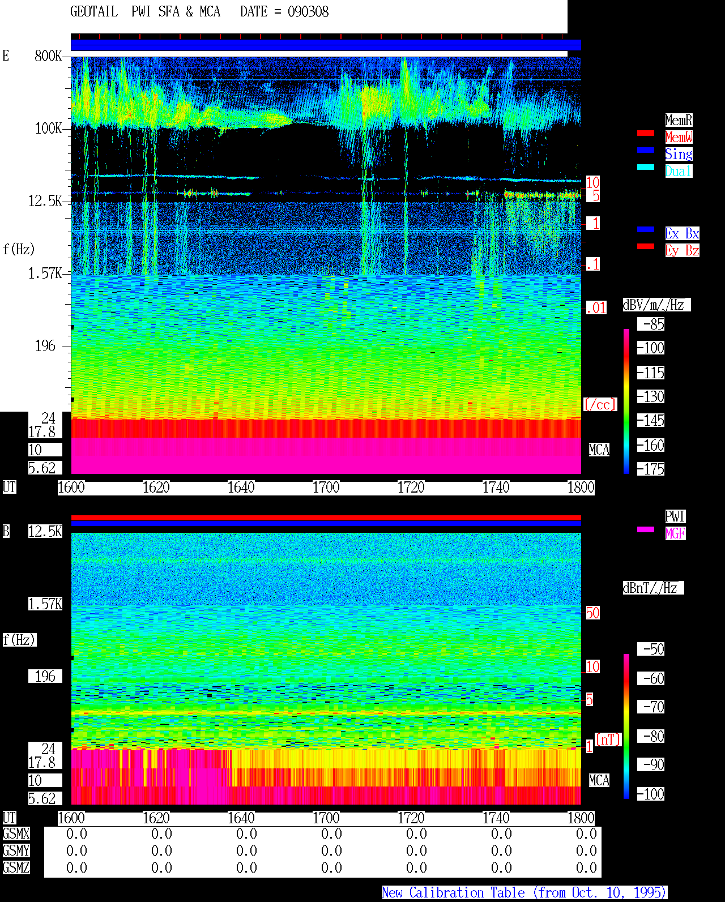Click the magenta MGF legend swatch
The width and height of the screenshot is (725, 902).
point(646,529)
